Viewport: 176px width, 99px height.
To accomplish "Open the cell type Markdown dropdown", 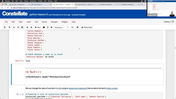I will (62, 28).
